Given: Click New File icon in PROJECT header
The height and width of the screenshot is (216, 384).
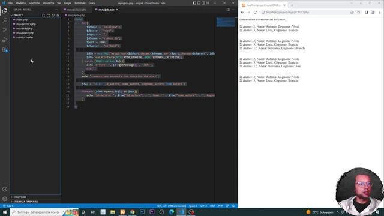Looking at the screenshot, I should [43, 15].
